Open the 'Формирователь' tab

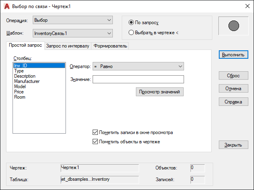point(110,46)
